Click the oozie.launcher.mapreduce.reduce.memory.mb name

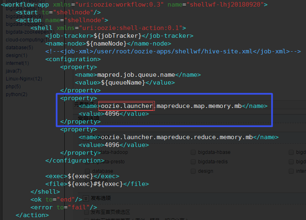click(177, 137)
